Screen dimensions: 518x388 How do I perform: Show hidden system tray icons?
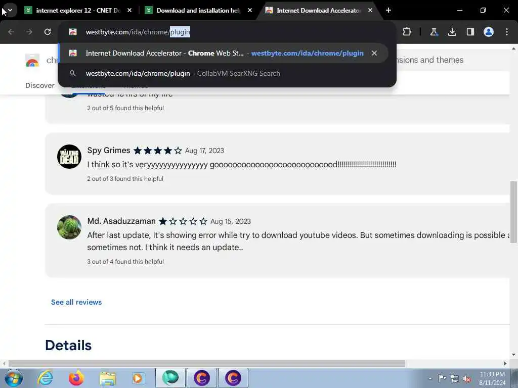coord(430,378)
